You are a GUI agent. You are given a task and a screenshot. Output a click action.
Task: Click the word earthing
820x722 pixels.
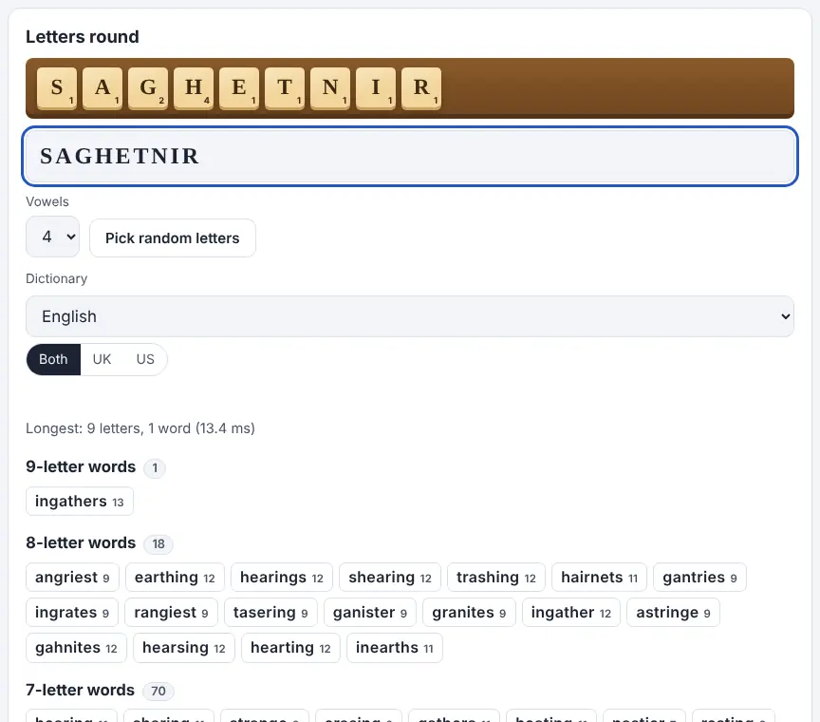[176, 578]
